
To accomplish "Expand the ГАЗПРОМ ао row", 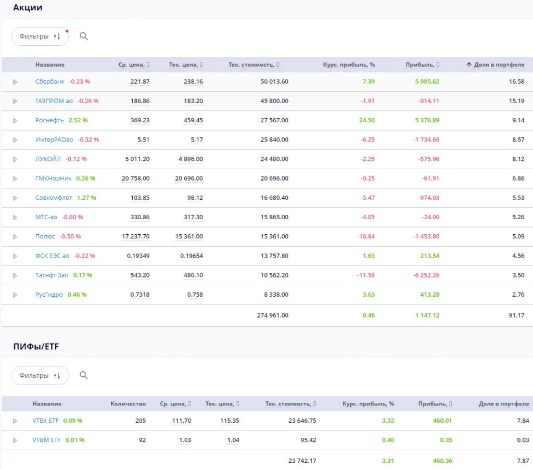I will point(15,102).
